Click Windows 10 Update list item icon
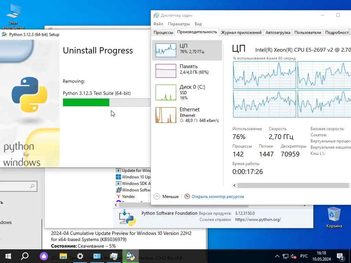 tap(118, 177)
